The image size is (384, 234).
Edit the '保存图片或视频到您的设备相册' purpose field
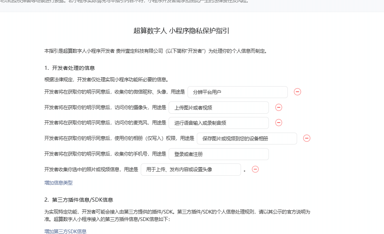tap(247, 139)
